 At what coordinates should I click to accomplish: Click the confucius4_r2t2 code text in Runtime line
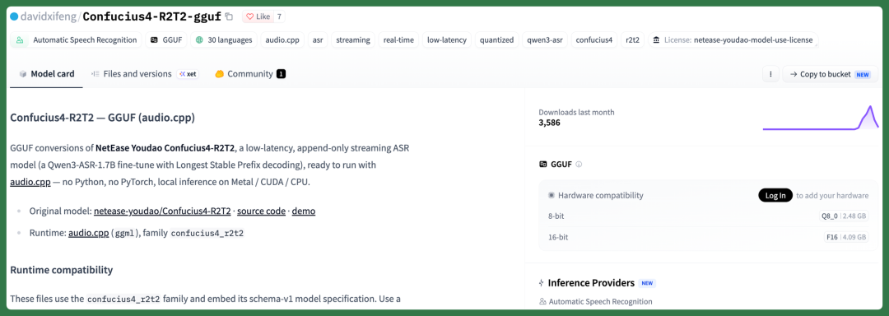(207, 234)
